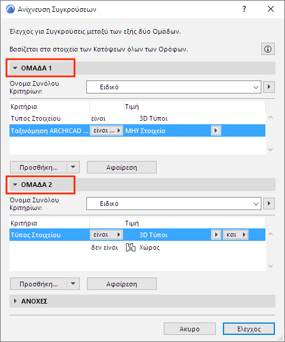Viewport: 285px width, 342px height.
Task: Click the Χώρος zone icon row
Action: (137, 247)
